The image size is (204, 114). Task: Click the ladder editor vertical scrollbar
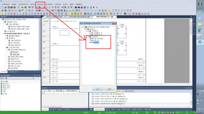(191, 50)
